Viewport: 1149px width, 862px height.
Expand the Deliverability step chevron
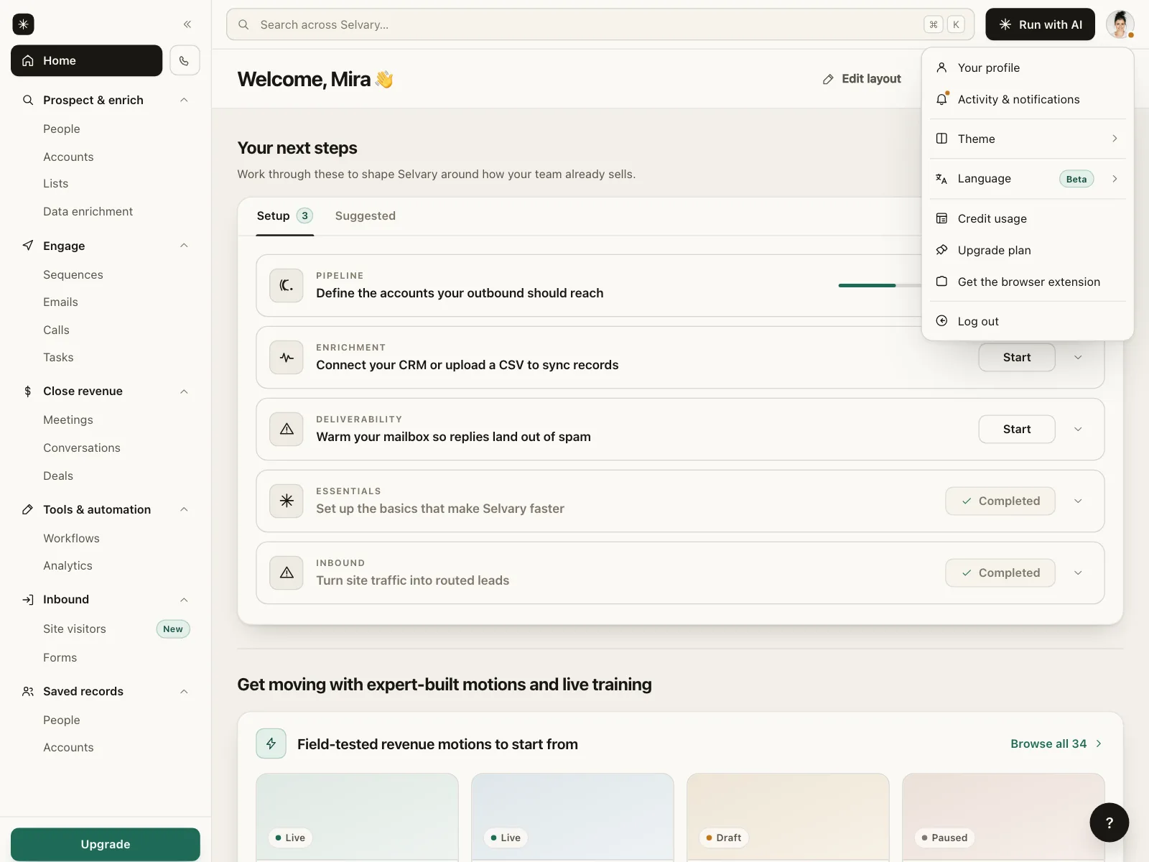tap(1078, 429)
